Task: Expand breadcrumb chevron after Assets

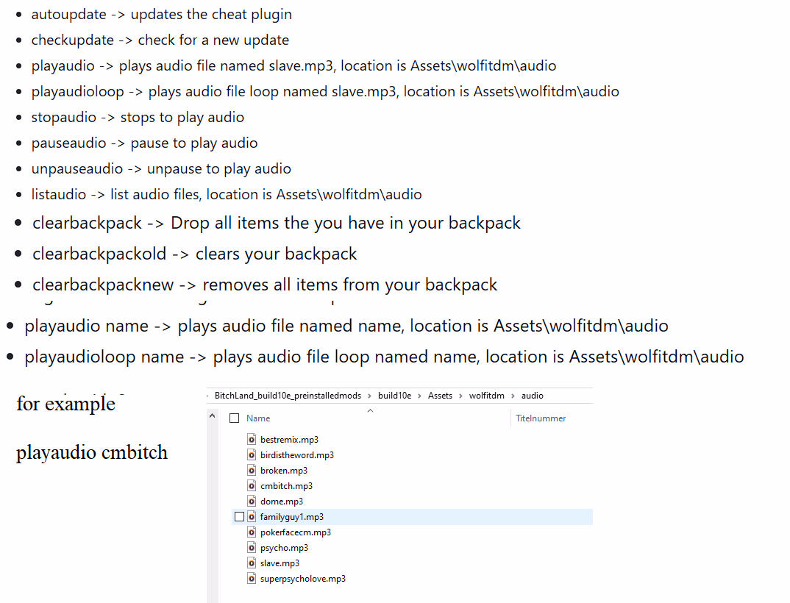Action: (x=460, y=396)
